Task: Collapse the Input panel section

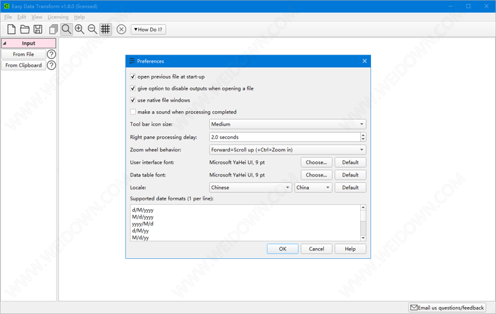Action: [x=28, y=43]
